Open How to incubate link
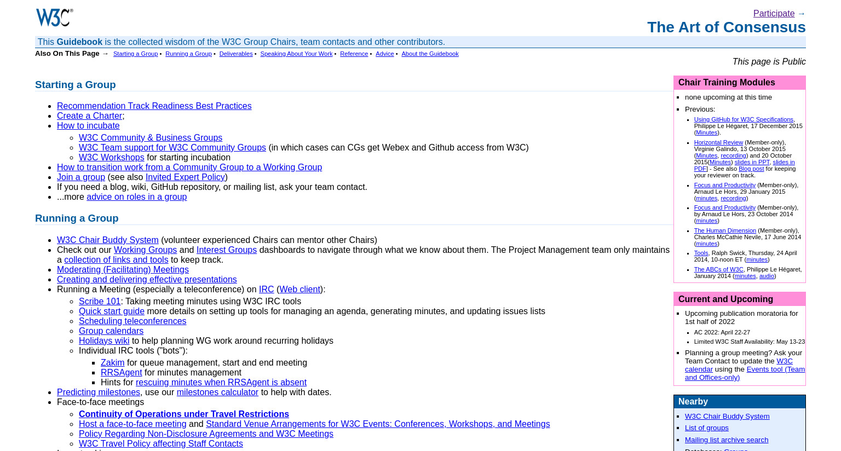841x451 pixels. pos(88,126)
